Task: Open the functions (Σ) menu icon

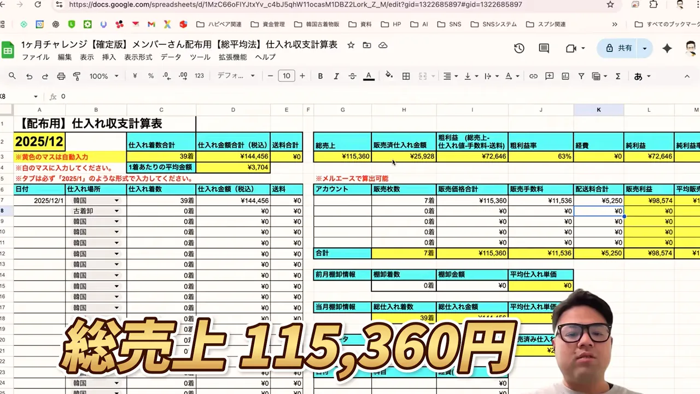Action: point(617,76)
